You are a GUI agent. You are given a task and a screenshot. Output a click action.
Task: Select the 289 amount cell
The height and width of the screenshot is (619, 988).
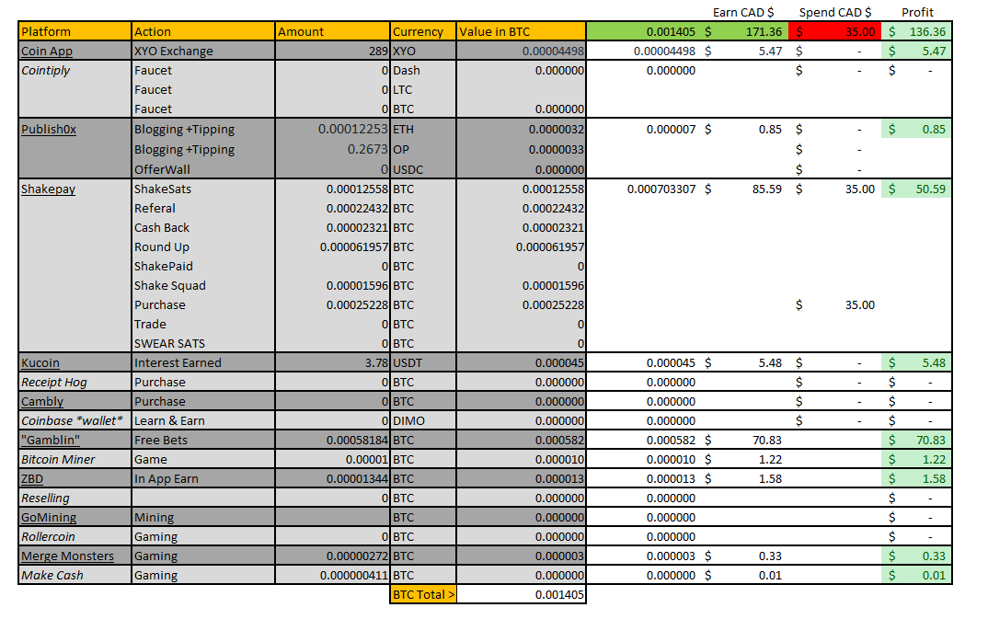pos(333,51)
